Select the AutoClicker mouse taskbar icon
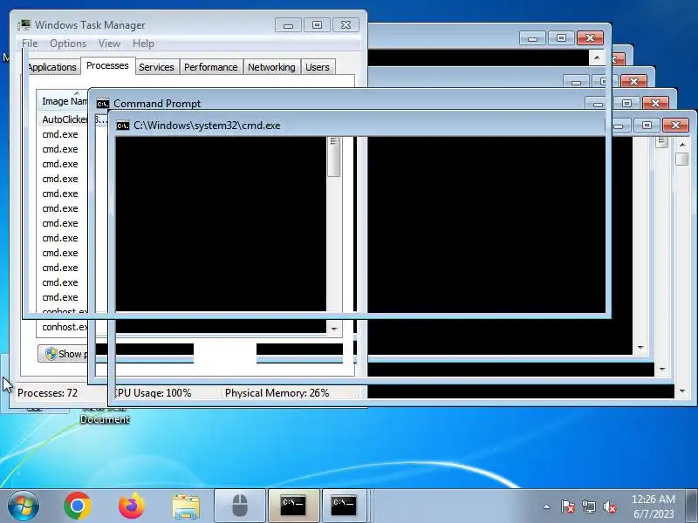 tap(240, 506)
